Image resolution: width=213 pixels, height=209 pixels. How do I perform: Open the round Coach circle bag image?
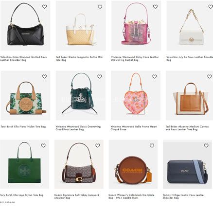pos(133,164)
